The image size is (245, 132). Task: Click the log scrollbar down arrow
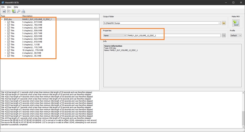[243, 127]
